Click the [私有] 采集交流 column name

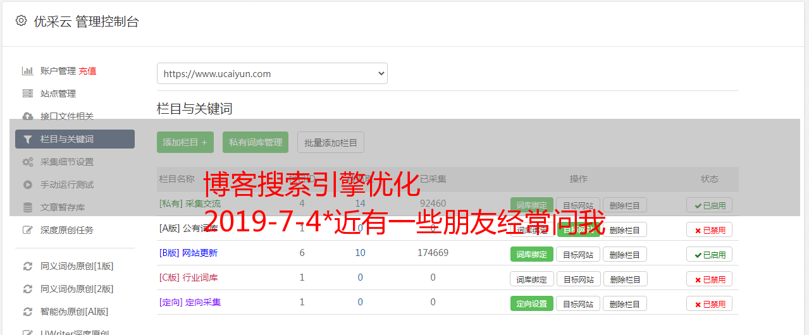click(190, 204)
